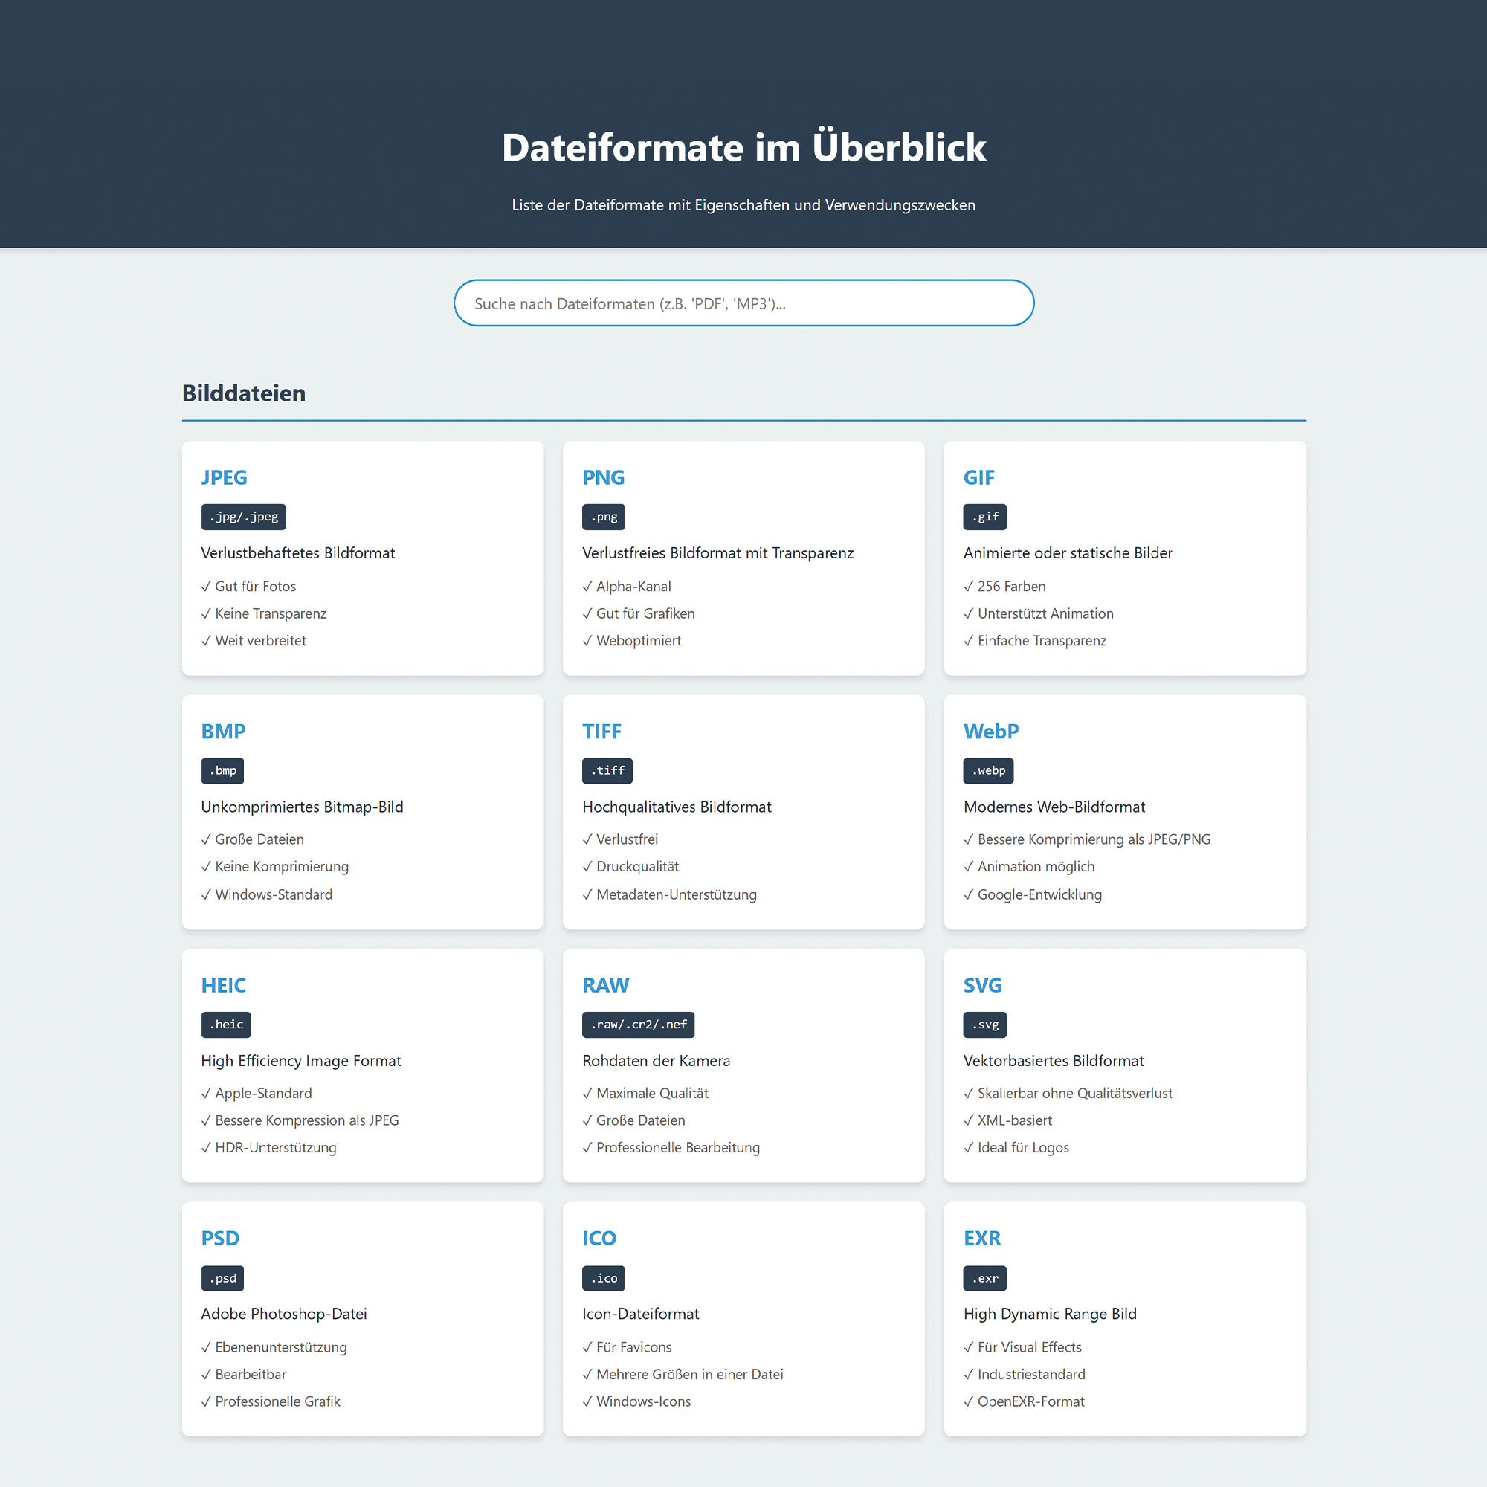The image size is (1487, 1487).
Task: Click the .jpg/.jpeg extension badge
Action: [x=243, y=517]
